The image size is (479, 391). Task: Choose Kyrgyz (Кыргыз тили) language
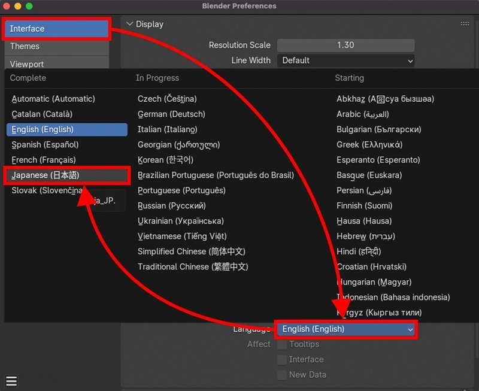pyautogui.click(x=379, y=313)
